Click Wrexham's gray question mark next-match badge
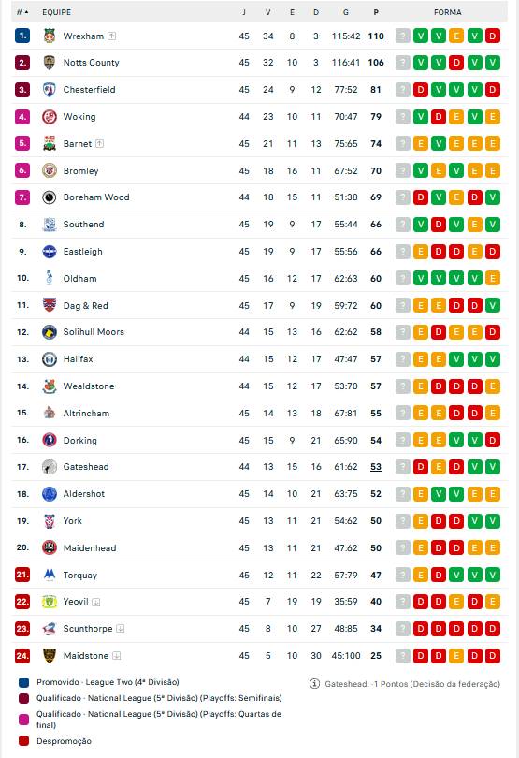 [x=402, y=36]
